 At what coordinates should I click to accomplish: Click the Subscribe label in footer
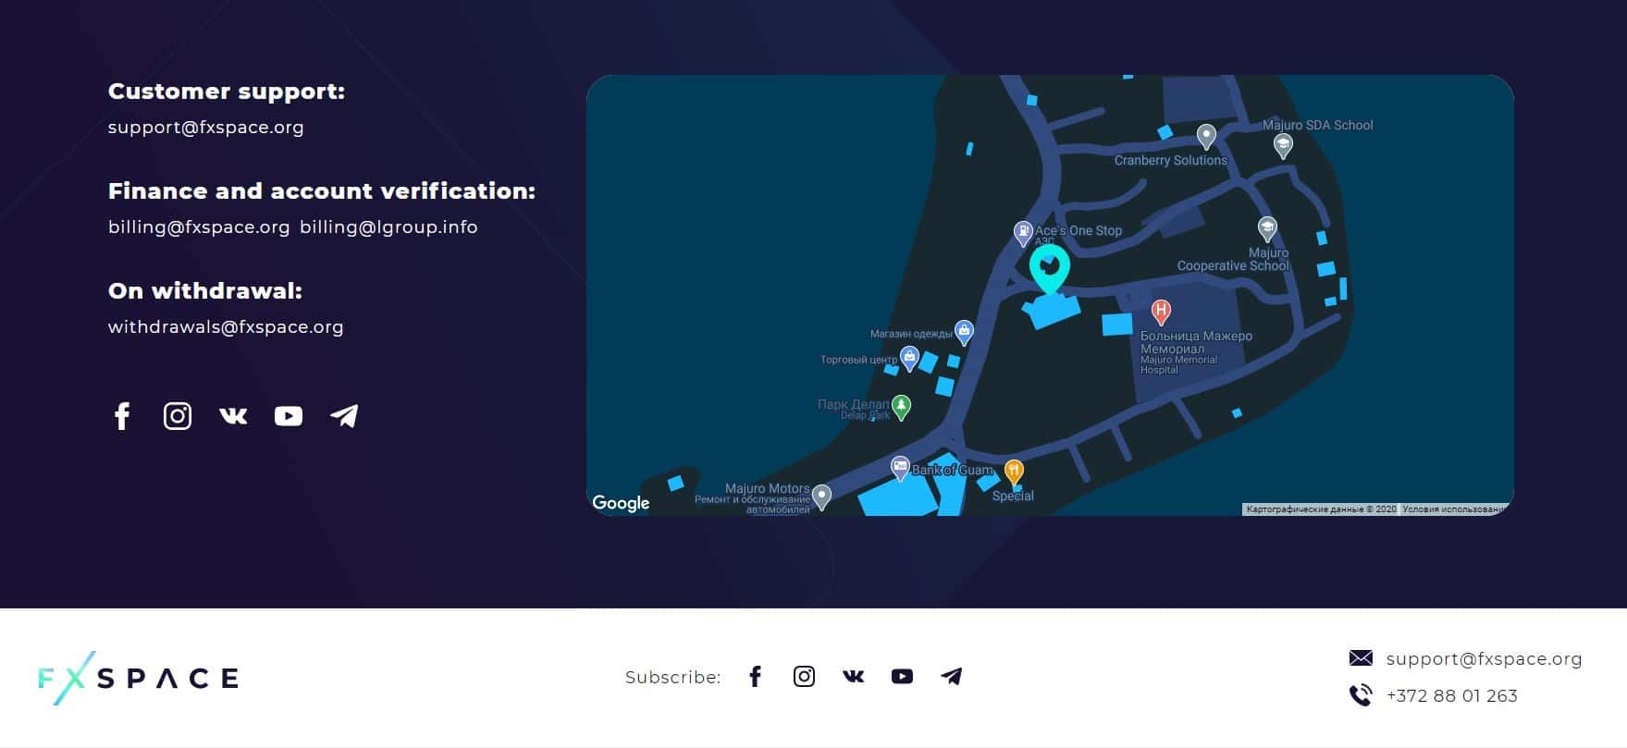point(673,678)
